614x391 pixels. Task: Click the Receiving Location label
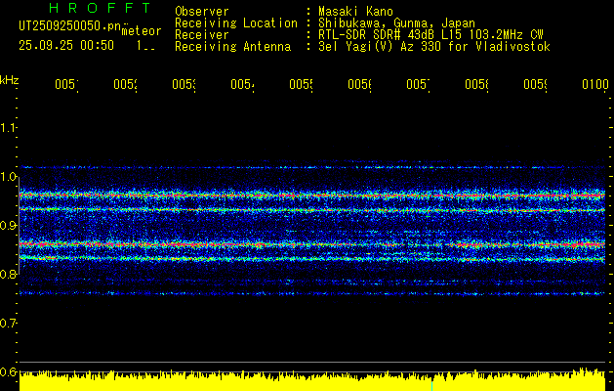236,23
